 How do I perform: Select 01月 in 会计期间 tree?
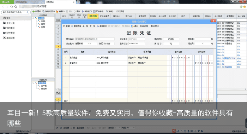point(43,21)
